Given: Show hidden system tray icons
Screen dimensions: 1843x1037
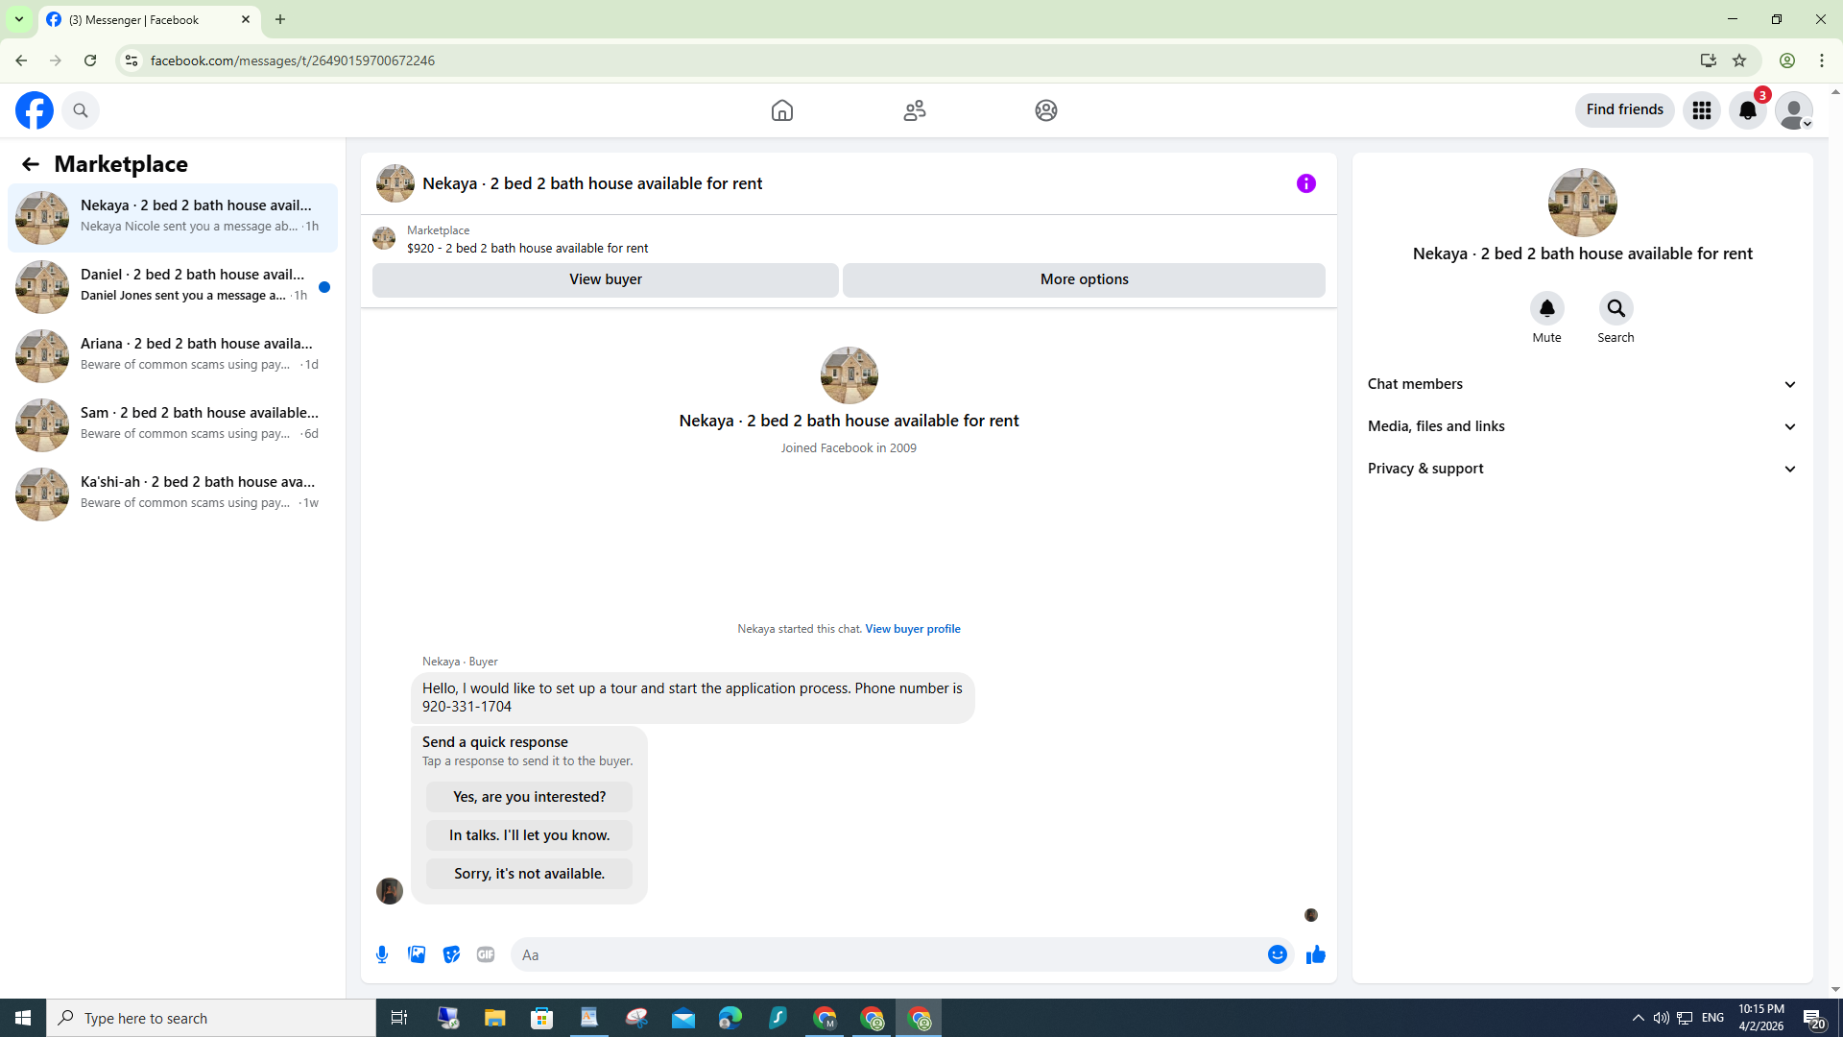Looking at the screenshot, I should [x=1639, y=1018].
